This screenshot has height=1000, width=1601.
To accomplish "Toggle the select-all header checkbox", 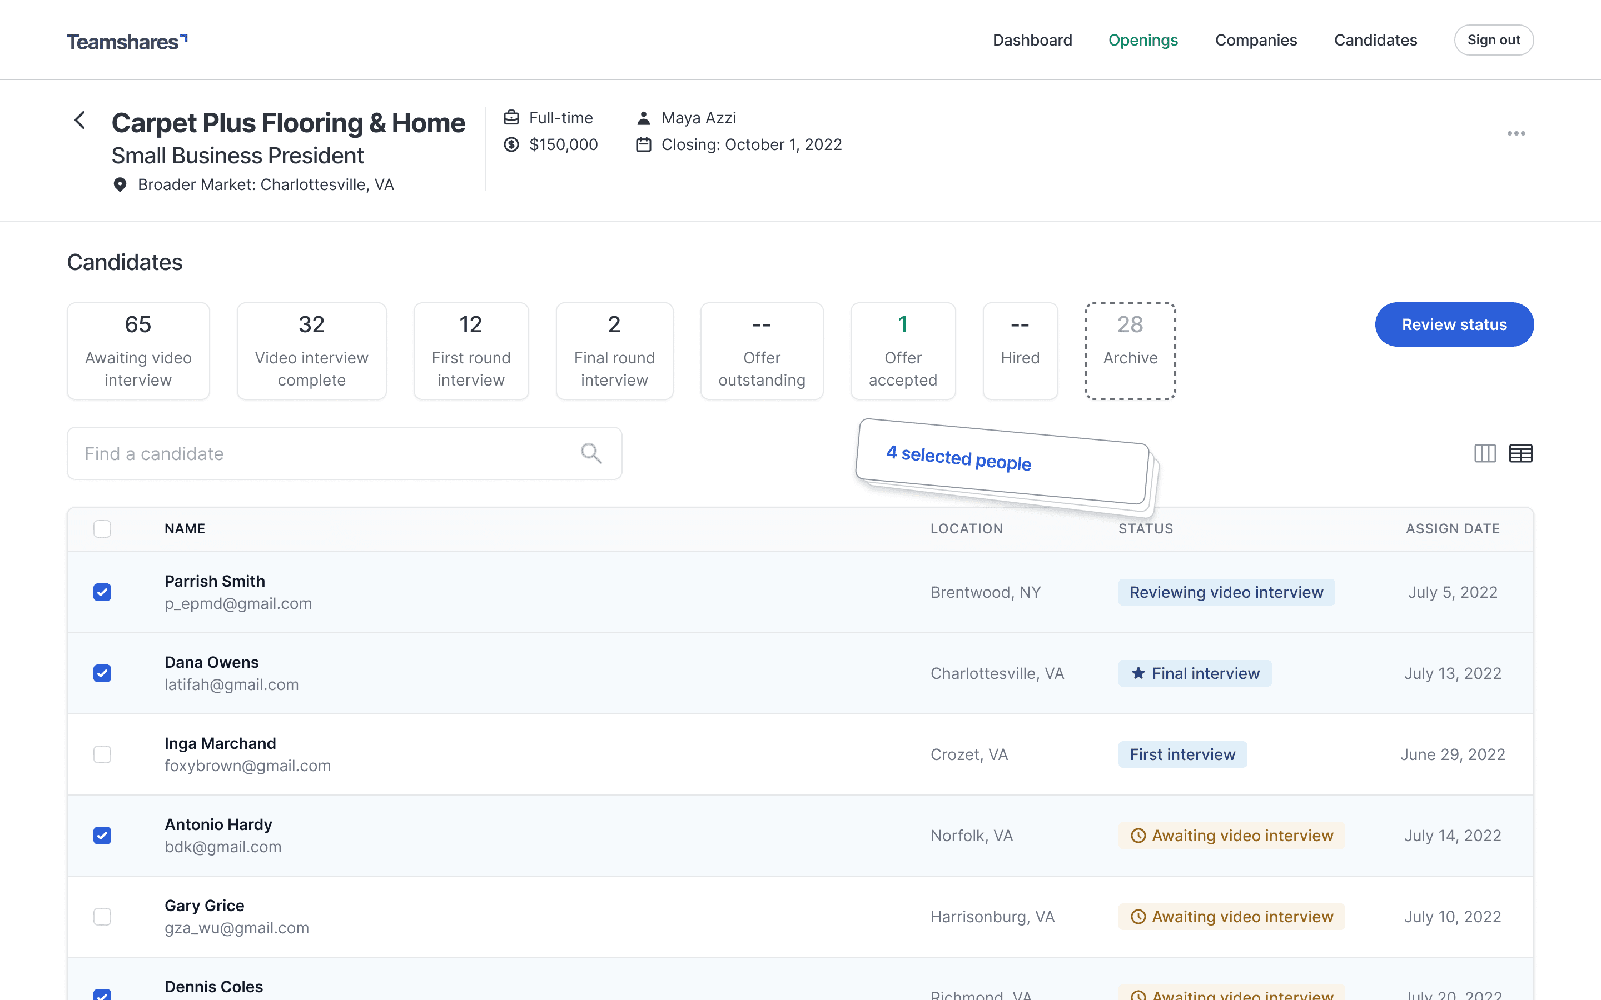I will [102, 529].
